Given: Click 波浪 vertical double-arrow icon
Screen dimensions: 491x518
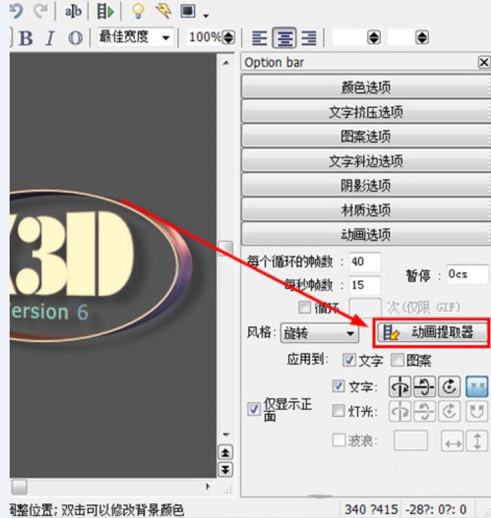Looking at the screenshot, I should (477, 441).
